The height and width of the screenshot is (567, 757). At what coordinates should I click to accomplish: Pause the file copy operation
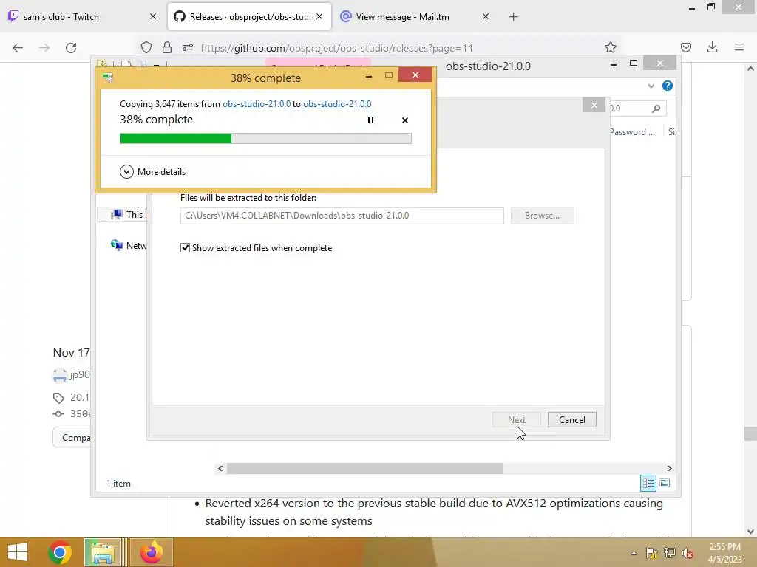(370, 120)
